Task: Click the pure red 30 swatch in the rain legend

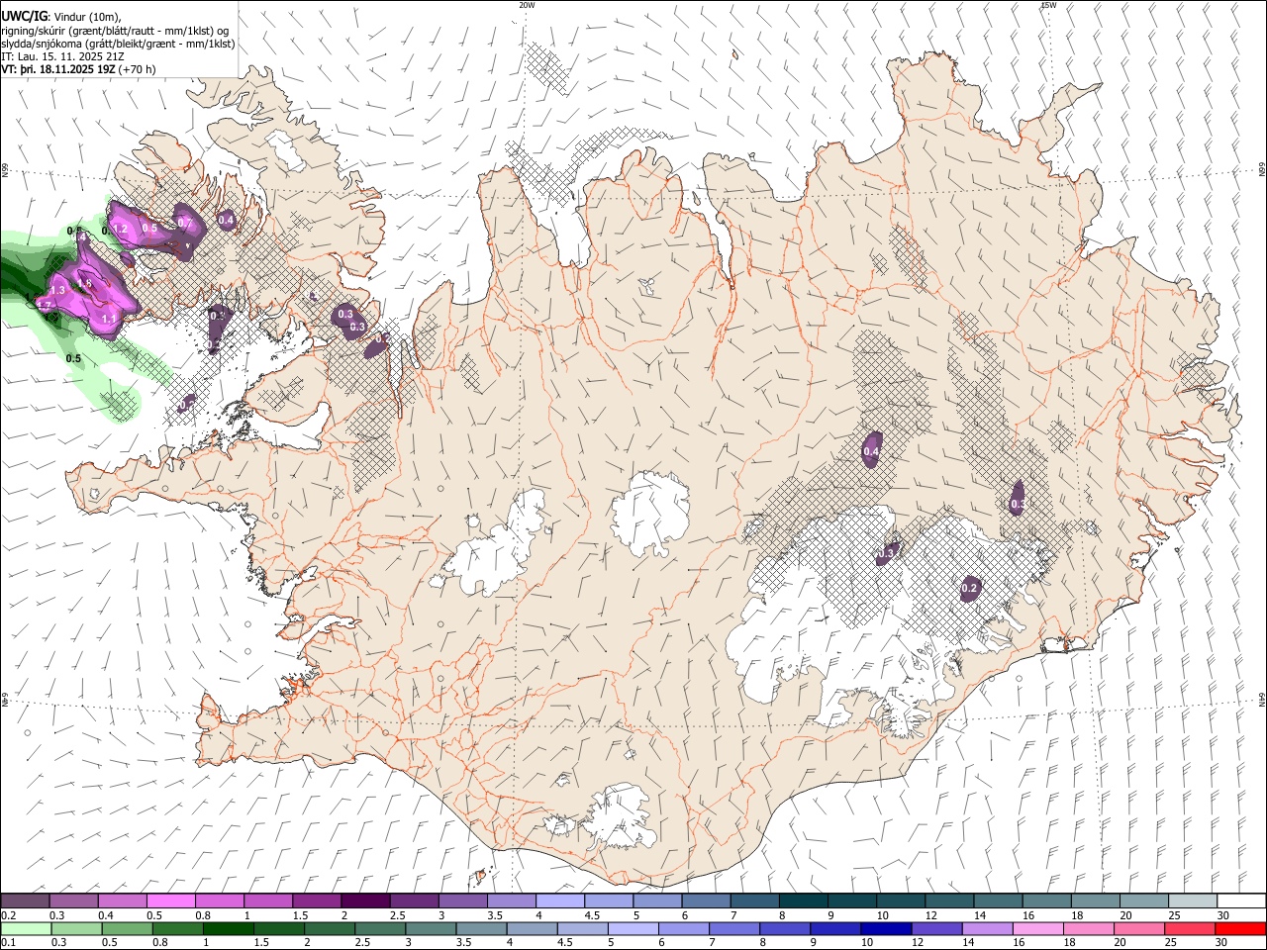Action: 1241,928
